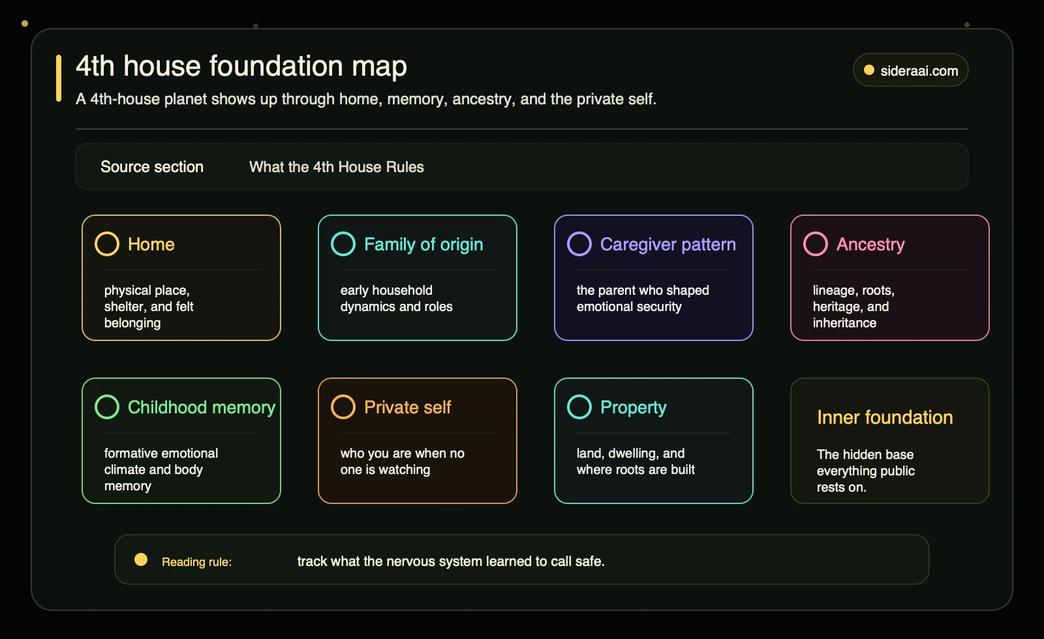Click 'track what the nervous system learned' sentence
The image size is (1044, 639).
pos(451,561)
